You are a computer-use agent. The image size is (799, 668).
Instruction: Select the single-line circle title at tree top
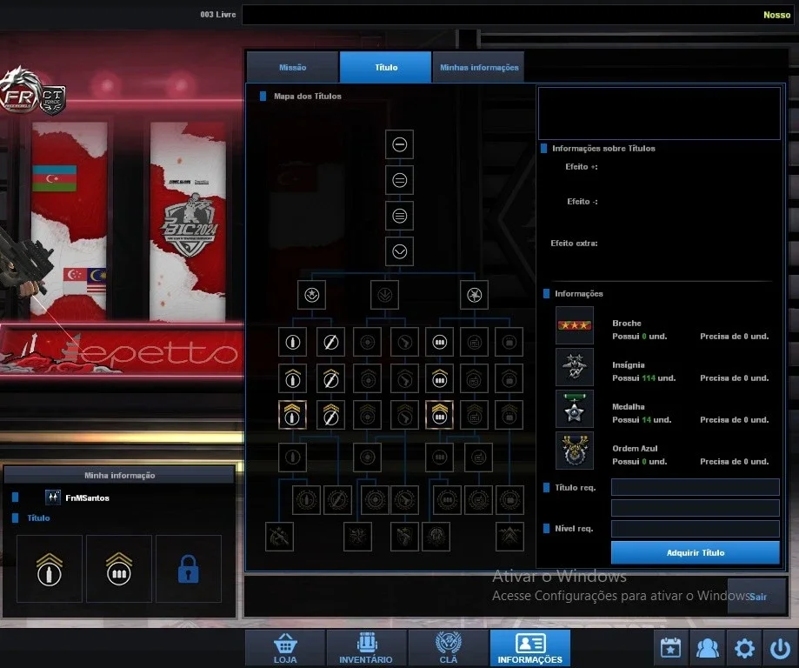tap(400, 144)
